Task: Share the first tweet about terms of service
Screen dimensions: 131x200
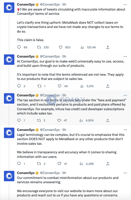Action: point(108,47)
